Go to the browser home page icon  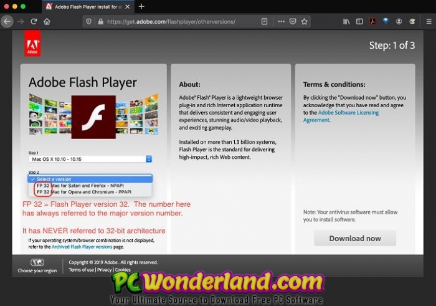tap(47, 21)
